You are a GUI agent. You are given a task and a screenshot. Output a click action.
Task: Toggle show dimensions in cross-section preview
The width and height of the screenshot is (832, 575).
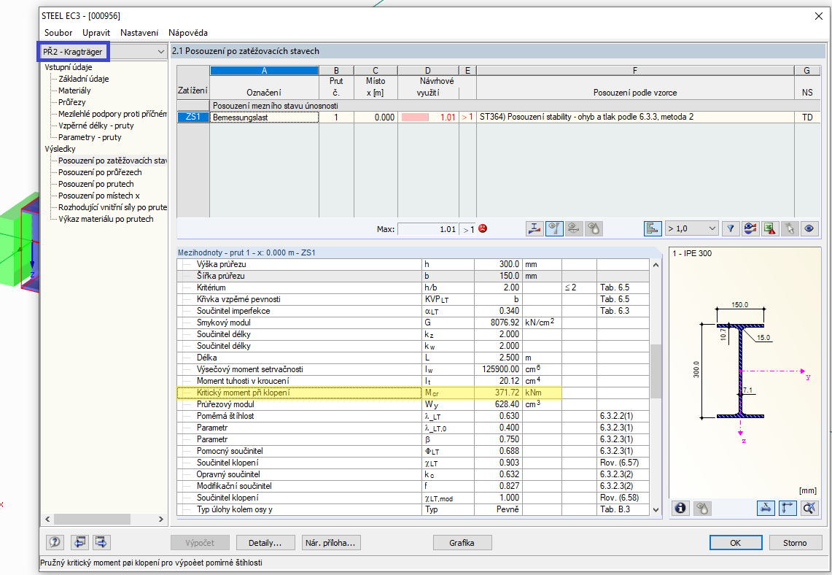pos(766,508)
